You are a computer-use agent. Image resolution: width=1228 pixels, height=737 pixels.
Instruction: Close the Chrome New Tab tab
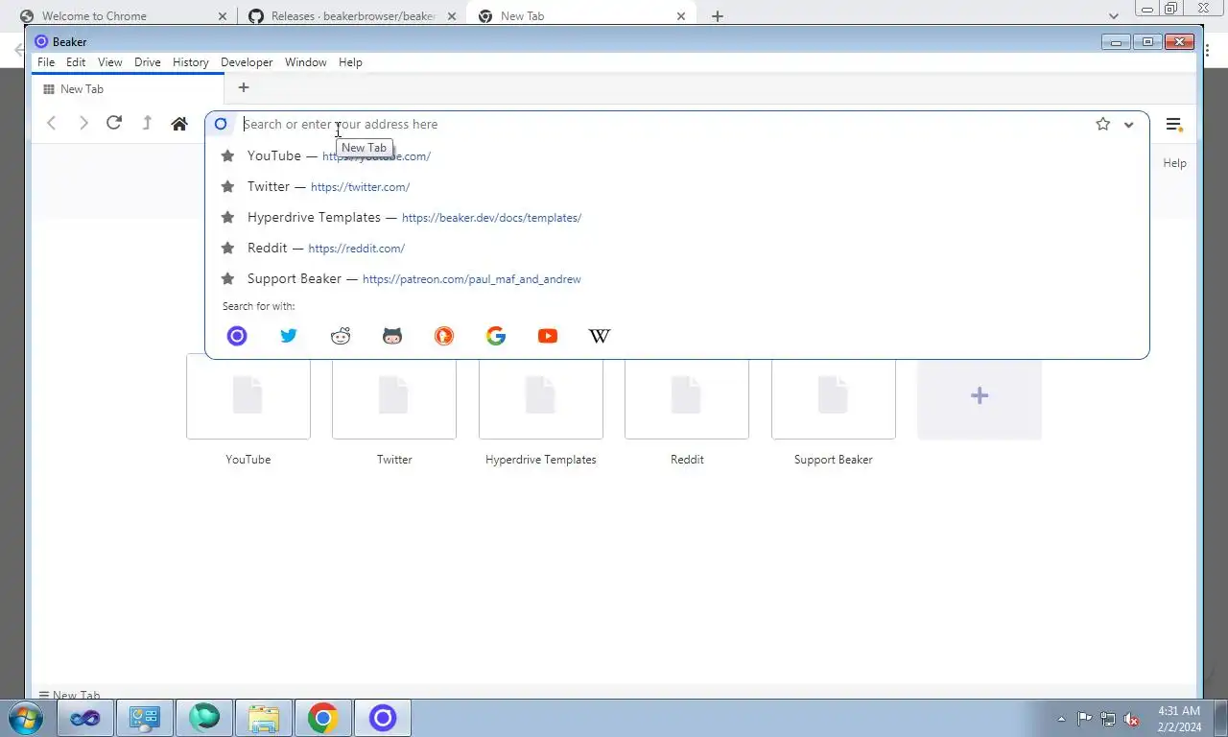pyautogui.click(x=681, y=16)
